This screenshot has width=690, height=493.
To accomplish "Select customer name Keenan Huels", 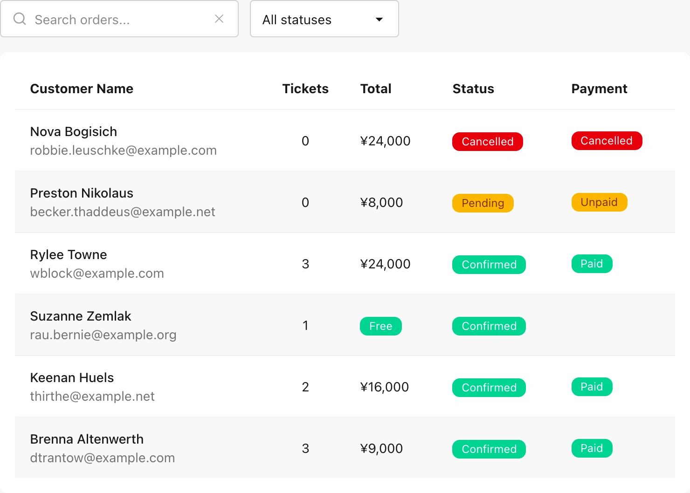I will tap(72, 377).
